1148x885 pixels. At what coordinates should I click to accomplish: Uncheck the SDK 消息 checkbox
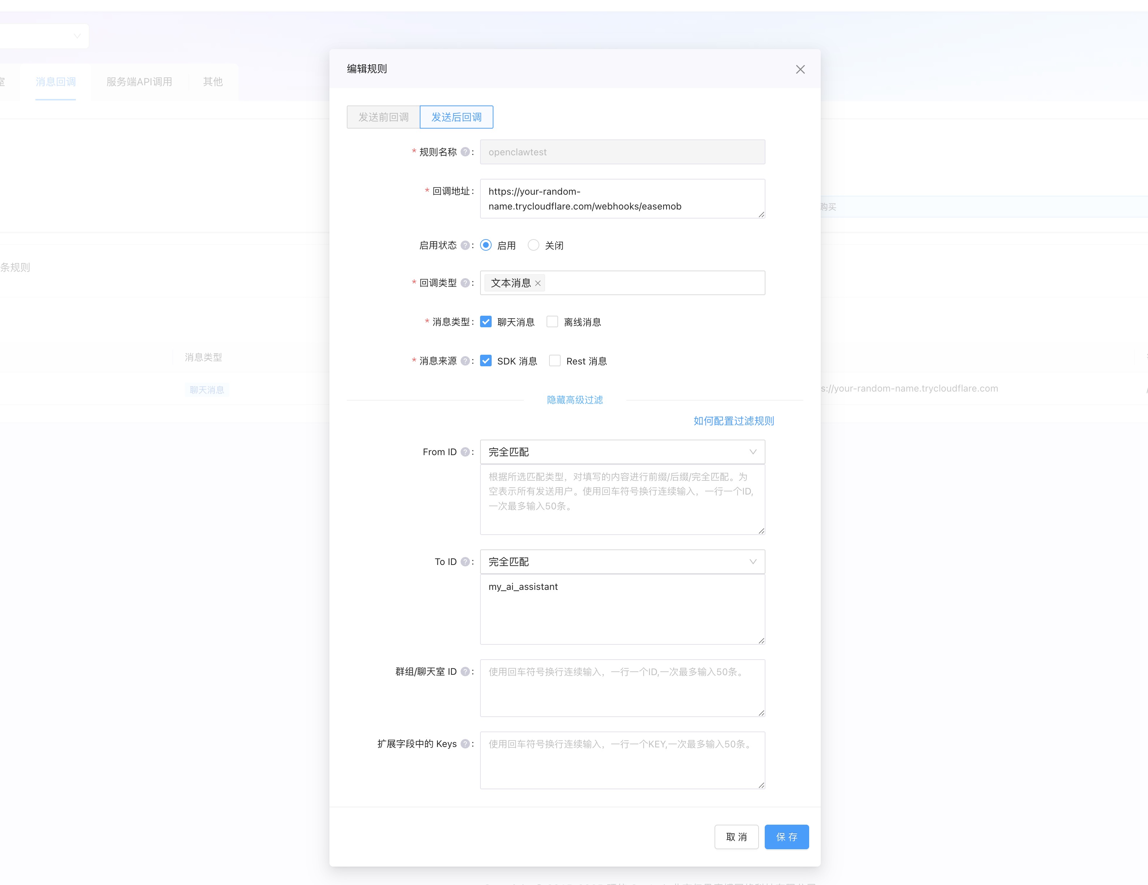click(x=486, y=361)
